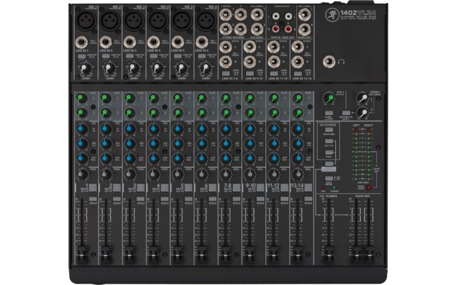Click the AUX SEND 2 jack
The height and width of the screenshot is (285, 457).
256,29
